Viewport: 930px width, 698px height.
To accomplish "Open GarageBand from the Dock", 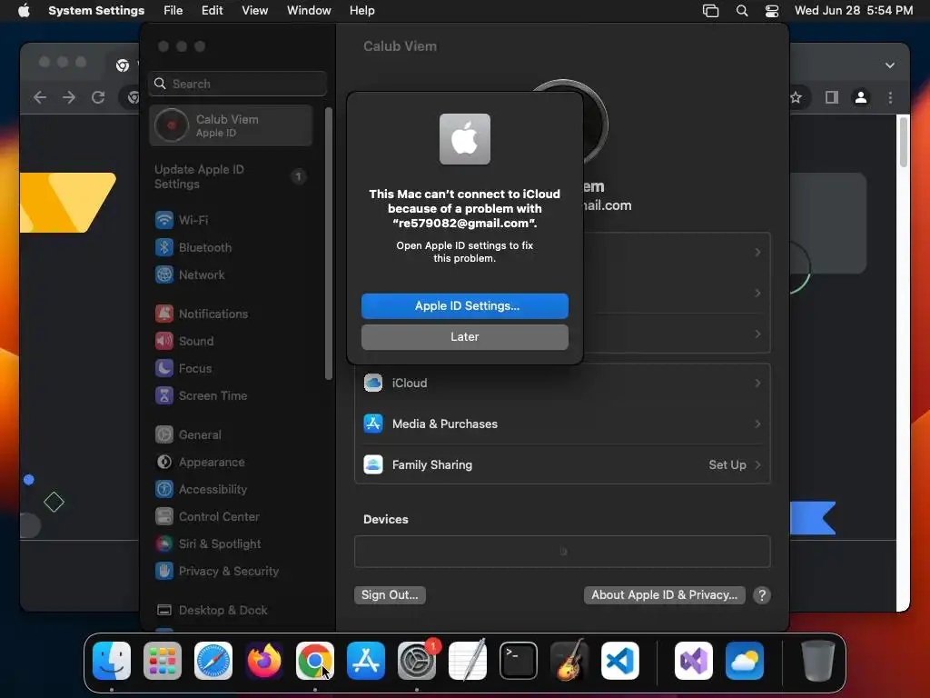I will (x=569, y=661).
